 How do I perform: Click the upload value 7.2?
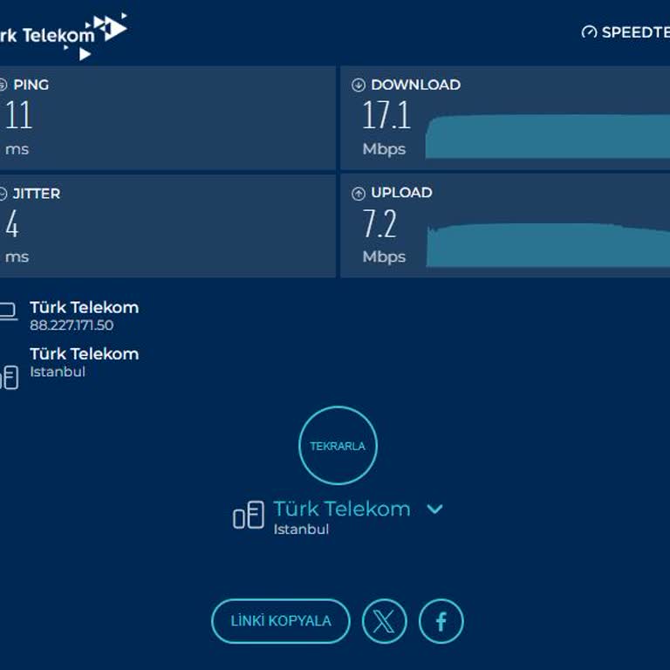tap(379, 223)
